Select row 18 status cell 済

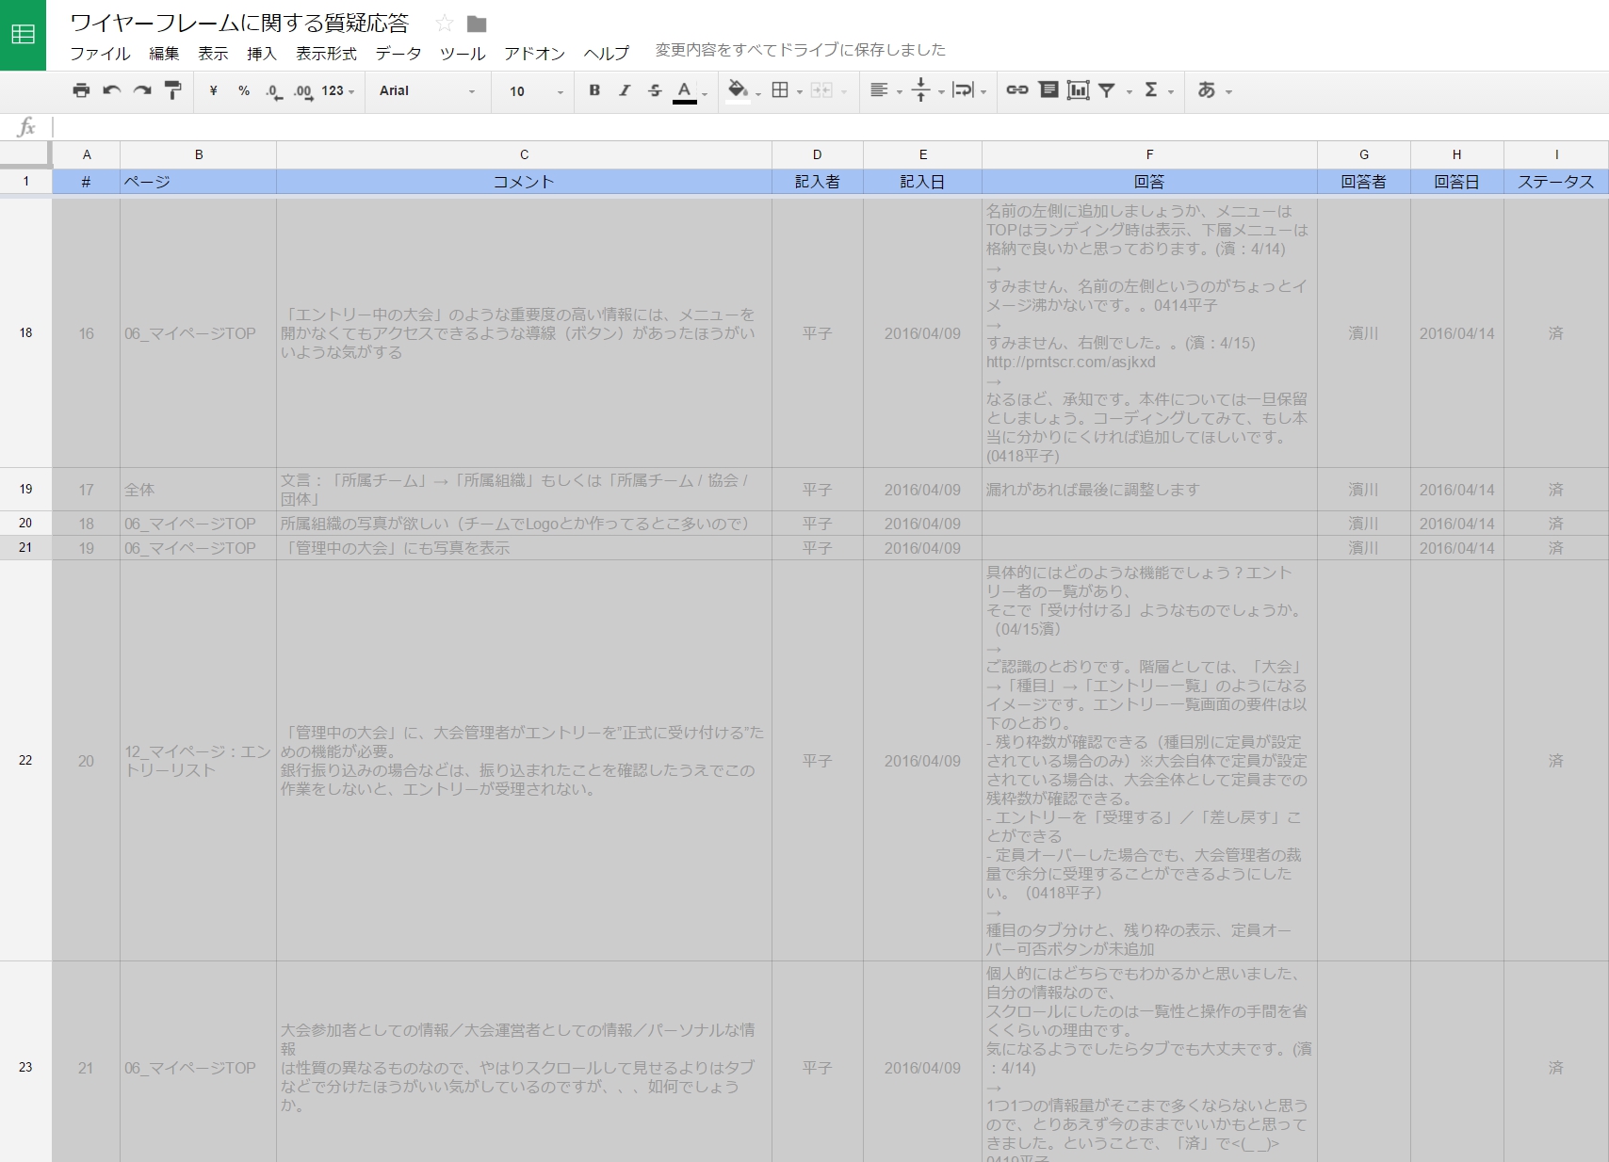(x=1555, y=333)
